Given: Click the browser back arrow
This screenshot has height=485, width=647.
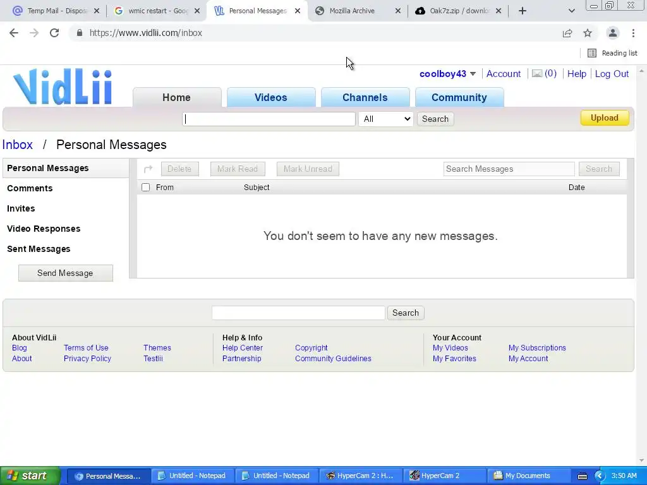Looking at the screenshot, I should point(14,33).
